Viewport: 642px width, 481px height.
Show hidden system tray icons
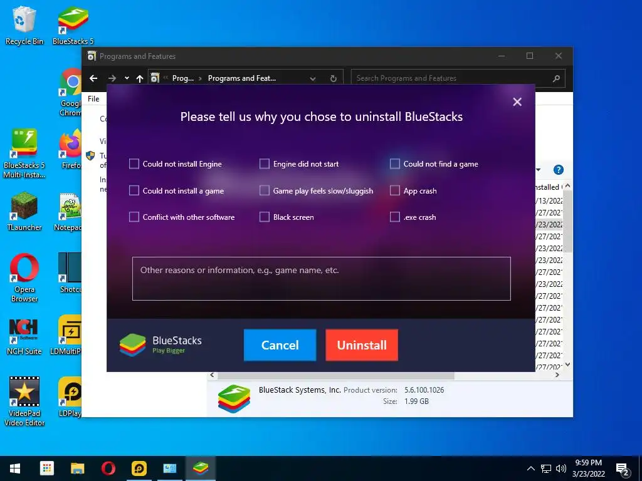(530, 468)
